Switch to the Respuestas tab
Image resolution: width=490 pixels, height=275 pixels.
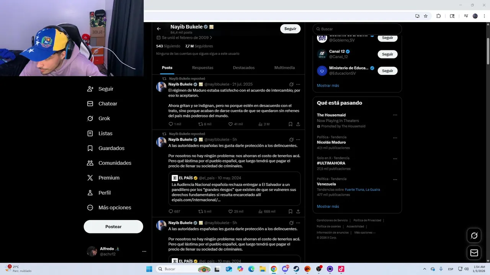tap(203, 68)
